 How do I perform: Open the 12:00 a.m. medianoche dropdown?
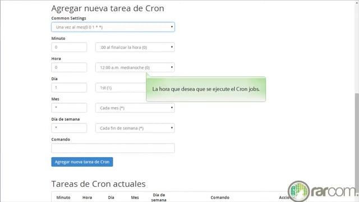tap(135, 67)
